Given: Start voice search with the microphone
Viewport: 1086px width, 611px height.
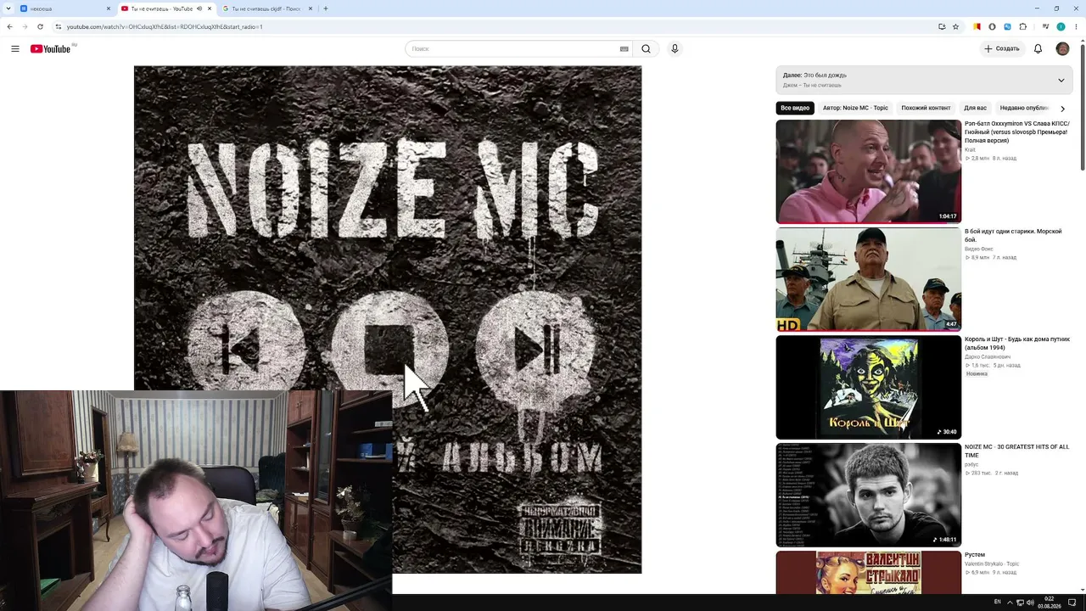Looking at the screenshot, I should click(x=675, y=49).
